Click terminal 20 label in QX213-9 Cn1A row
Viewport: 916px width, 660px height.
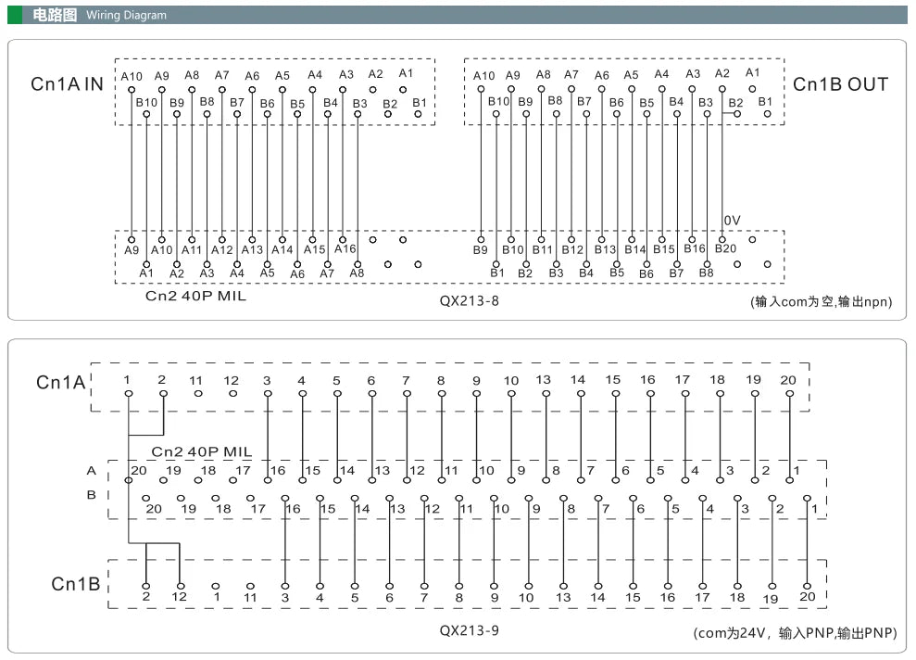[x=788, y=380]
